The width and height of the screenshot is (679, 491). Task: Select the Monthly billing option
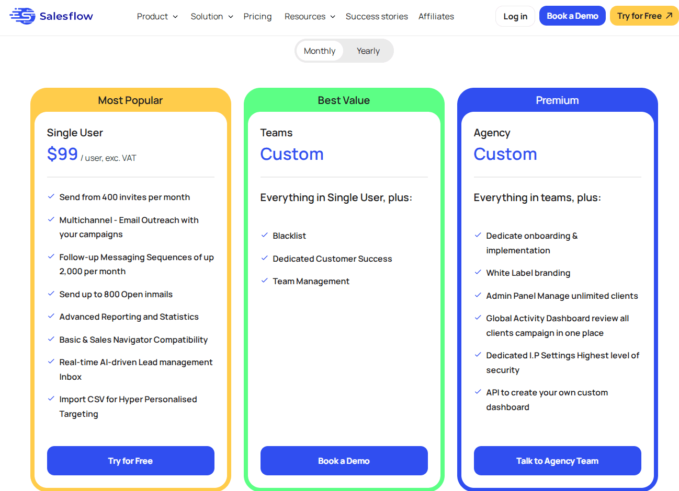(319, 51)
